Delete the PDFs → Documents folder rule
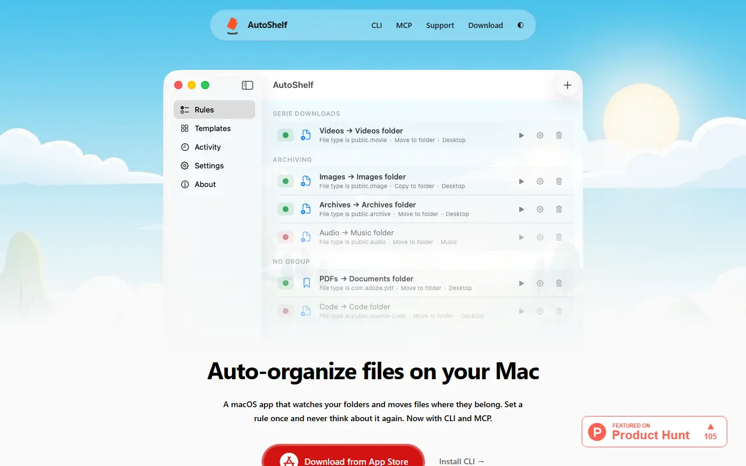Viewport: 746px width, 466px height. tap(559, 283)
